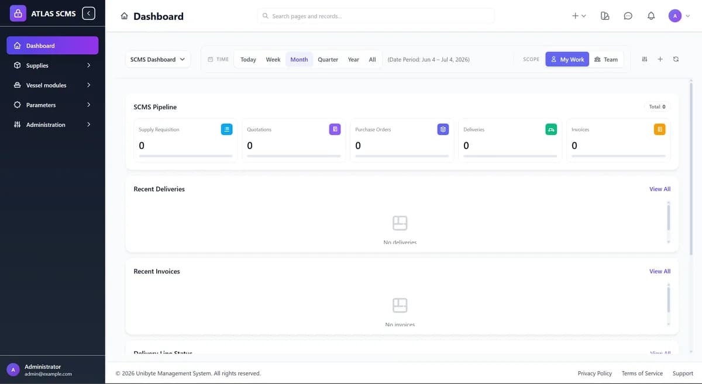Select the Quarter time tab
Screen dimensions: 702x384
coord(328,59)
